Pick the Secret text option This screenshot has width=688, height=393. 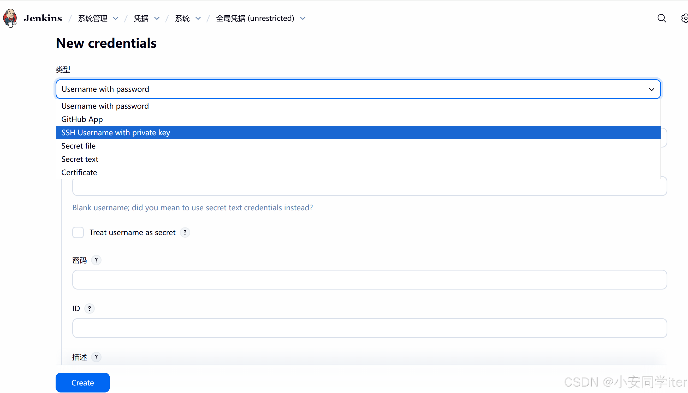(80, 159)
